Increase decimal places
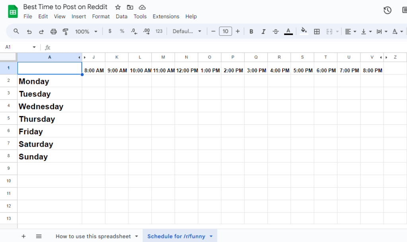407x242 pixels. click(146, 31)
